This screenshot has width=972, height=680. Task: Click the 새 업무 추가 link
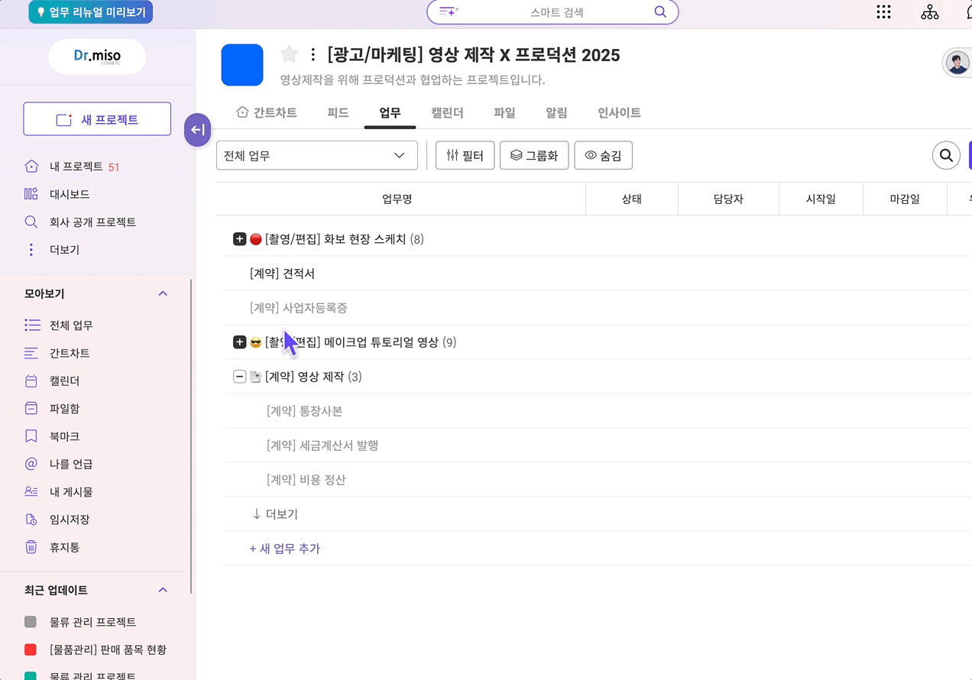click(x=284, y=549)
